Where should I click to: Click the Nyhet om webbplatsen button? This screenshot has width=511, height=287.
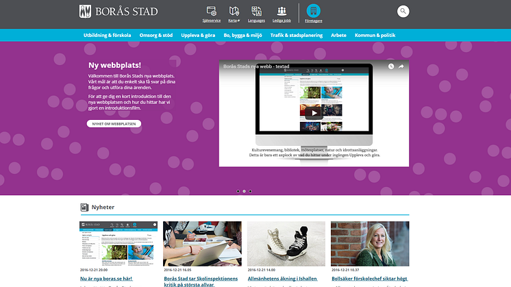(x=114, y=124)
